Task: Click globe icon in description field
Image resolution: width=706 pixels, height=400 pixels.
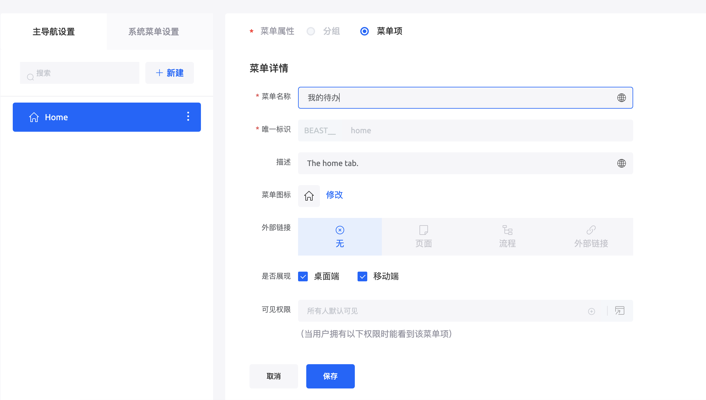Action: (621, 163)
